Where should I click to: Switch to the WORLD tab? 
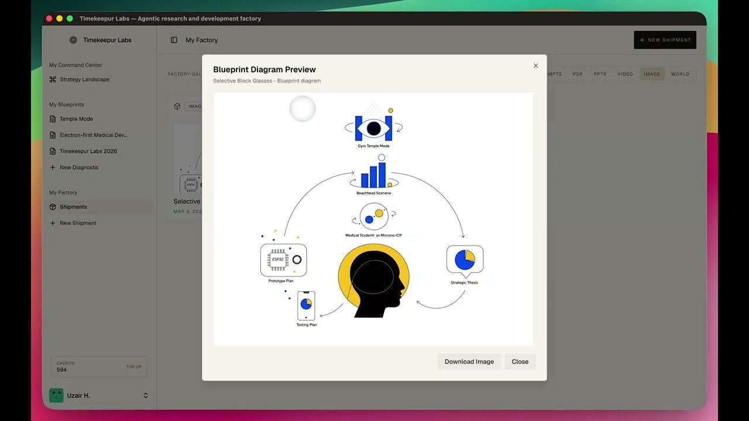(x=680, y=74)
